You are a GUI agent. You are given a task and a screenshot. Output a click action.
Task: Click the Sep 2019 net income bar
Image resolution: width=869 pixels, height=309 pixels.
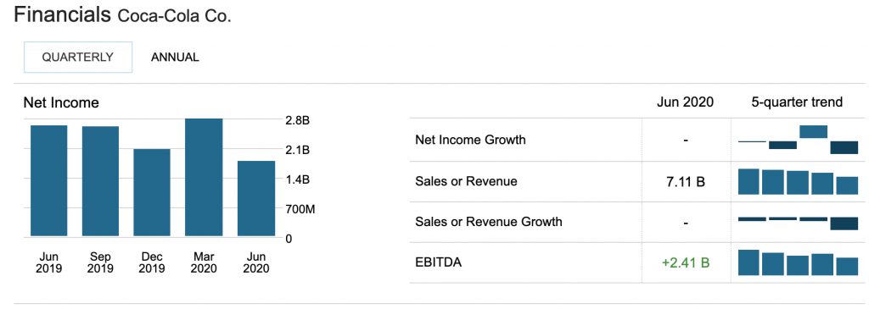coord(100,181)
